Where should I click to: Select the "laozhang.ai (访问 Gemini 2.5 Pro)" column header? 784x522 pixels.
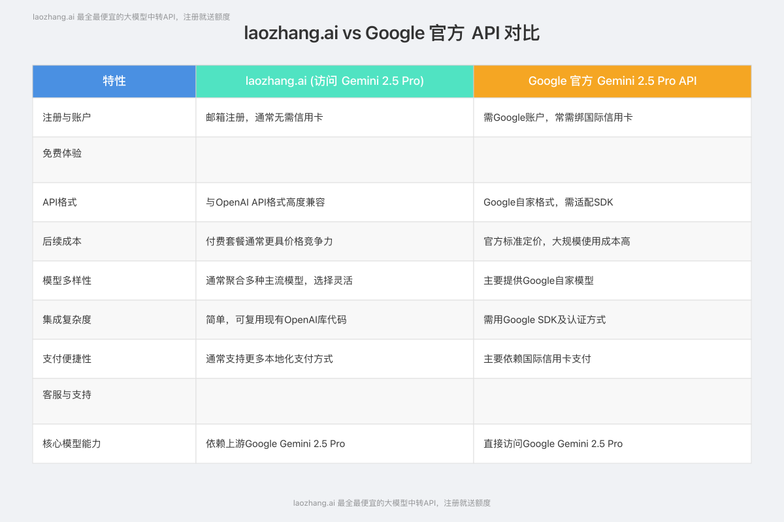click(x=335, y=81)
